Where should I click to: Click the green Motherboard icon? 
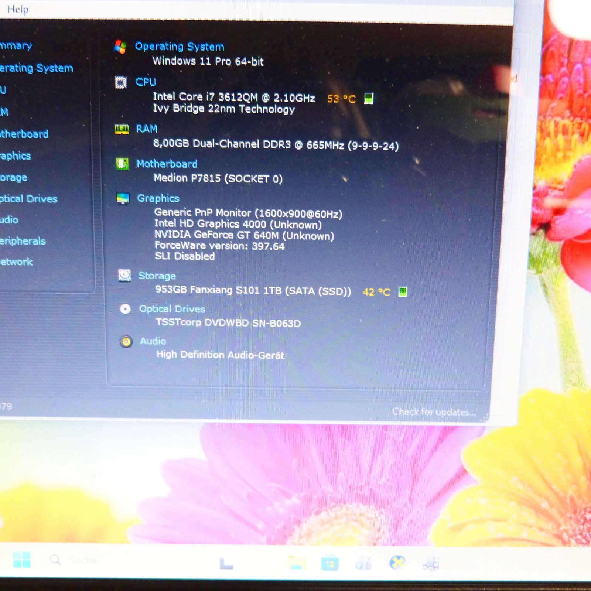point(122,164)
